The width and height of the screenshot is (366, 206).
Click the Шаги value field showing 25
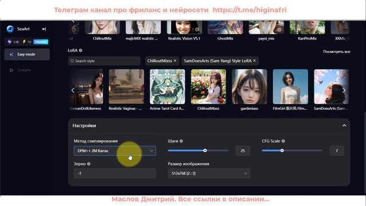(242, 150)
